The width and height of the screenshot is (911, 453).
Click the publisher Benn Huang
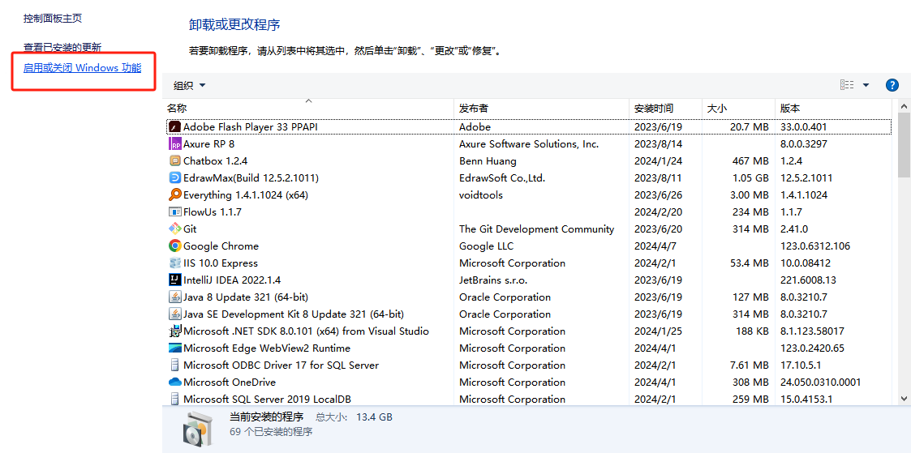(488, 160)
